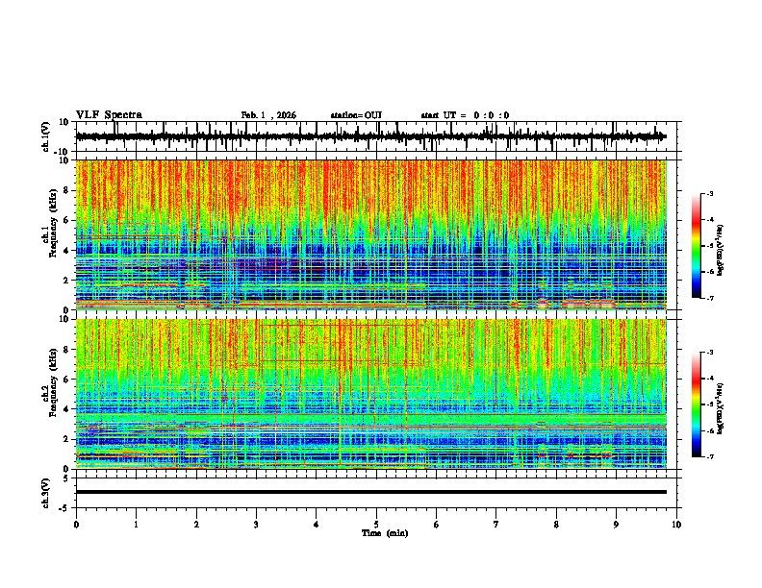This screenshot has width=762, height=588.
Task: Click the ch.2 color scale log(PSD) unit label
Action: click(x=721, y=408)
